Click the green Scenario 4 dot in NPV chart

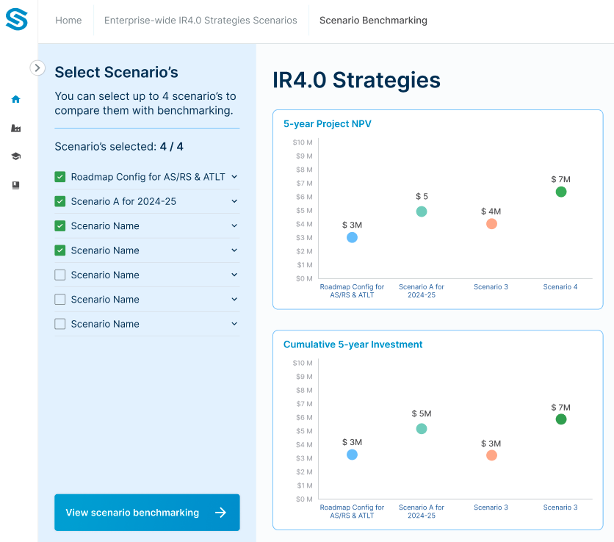(561, 192)
